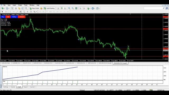169x95 pixels.
Task: Switch to the EURUSD,Daily chart tab
Action: point(6,63)
